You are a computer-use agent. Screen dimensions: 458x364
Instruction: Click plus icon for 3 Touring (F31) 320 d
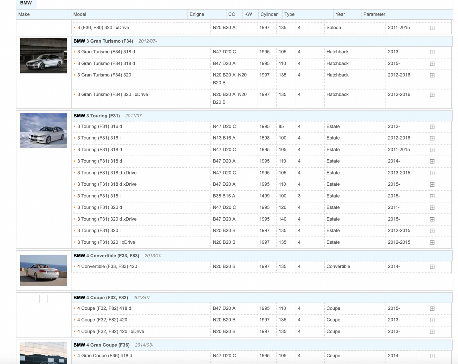coord(432,208)
